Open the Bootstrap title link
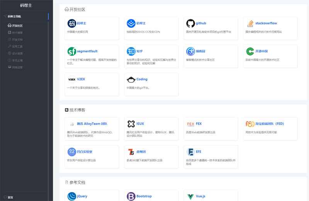Image resolution: width=309 pixels, height=201 pixels. 144,196
